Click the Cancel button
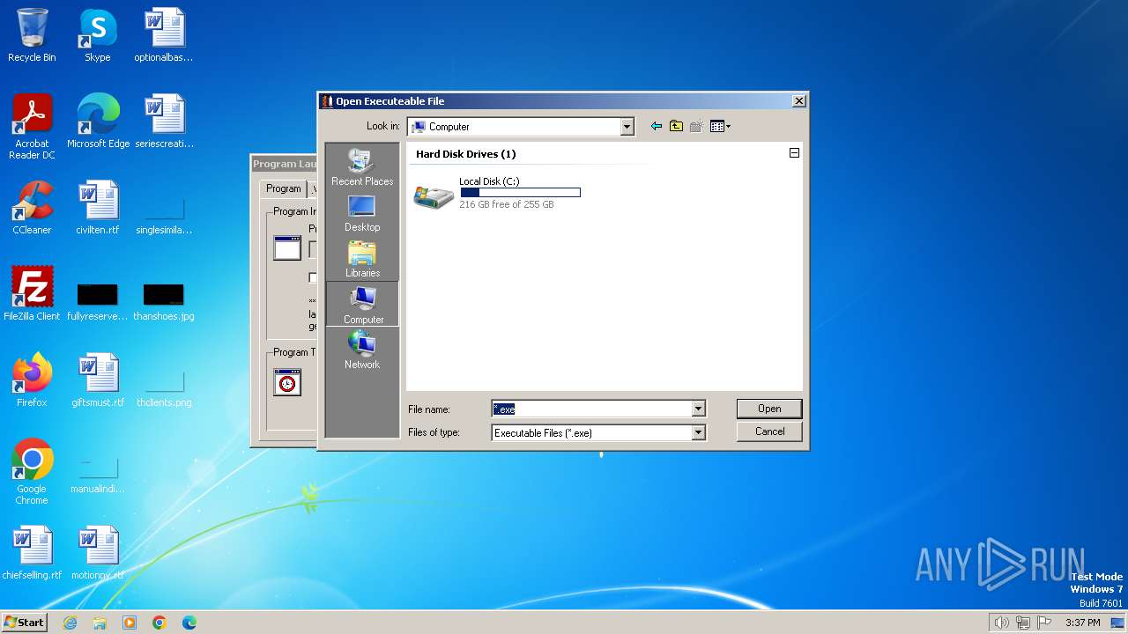Viewport: 1128px width, 634px height. [769, 431]
